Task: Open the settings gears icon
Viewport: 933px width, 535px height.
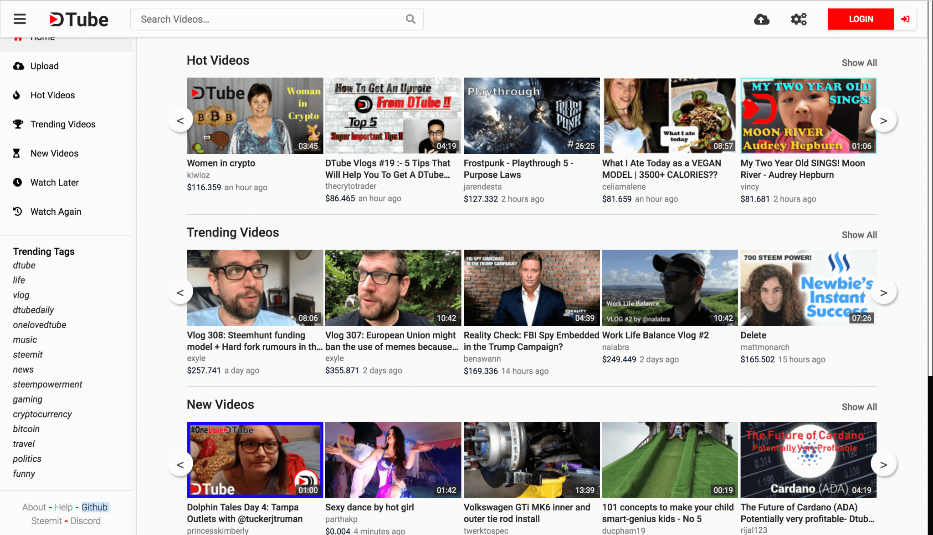Action: click(x=798, y=19)
